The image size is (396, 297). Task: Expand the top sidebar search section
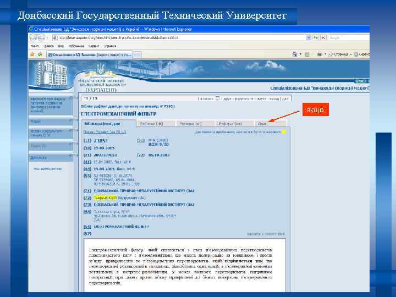click(51, 105)
